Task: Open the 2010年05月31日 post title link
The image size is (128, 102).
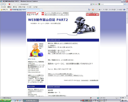Action: (63, 43)
